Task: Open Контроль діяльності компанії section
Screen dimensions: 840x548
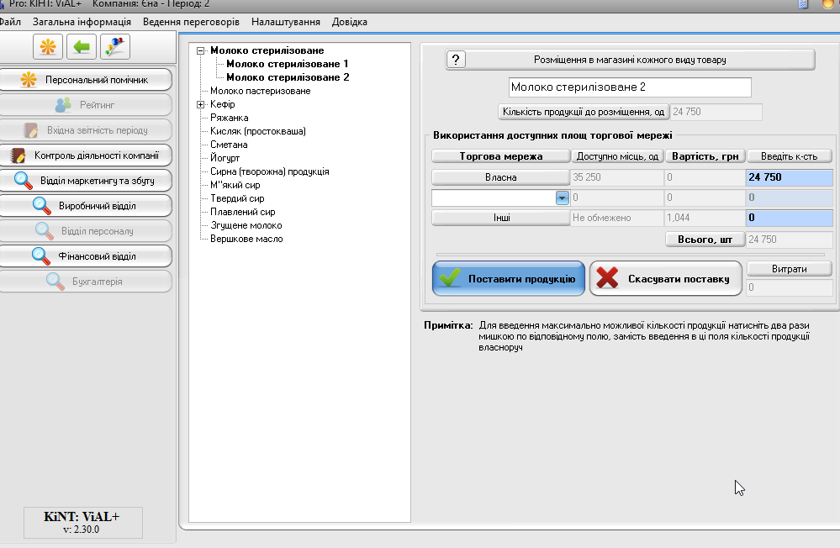Action: 86,155
